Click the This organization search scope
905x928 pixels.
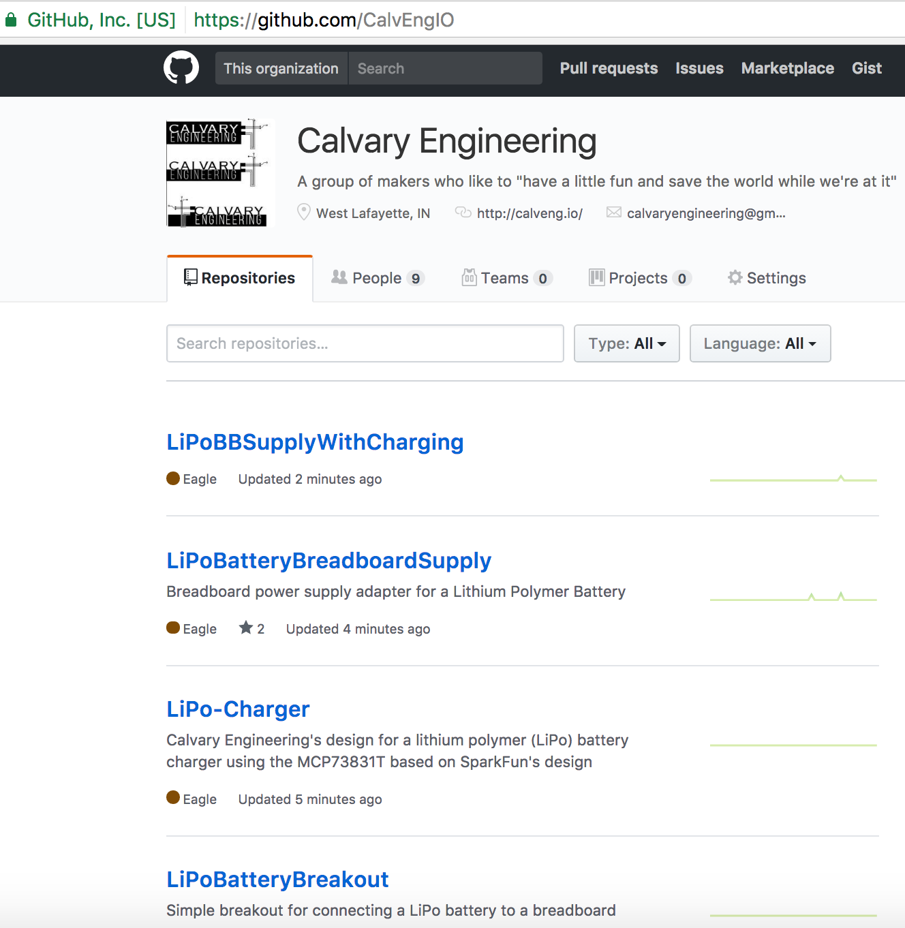pyautogui.click(x=281, y=68)
